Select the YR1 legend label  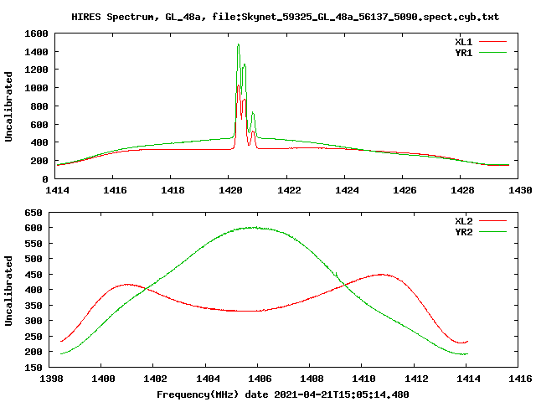[463, 53]
